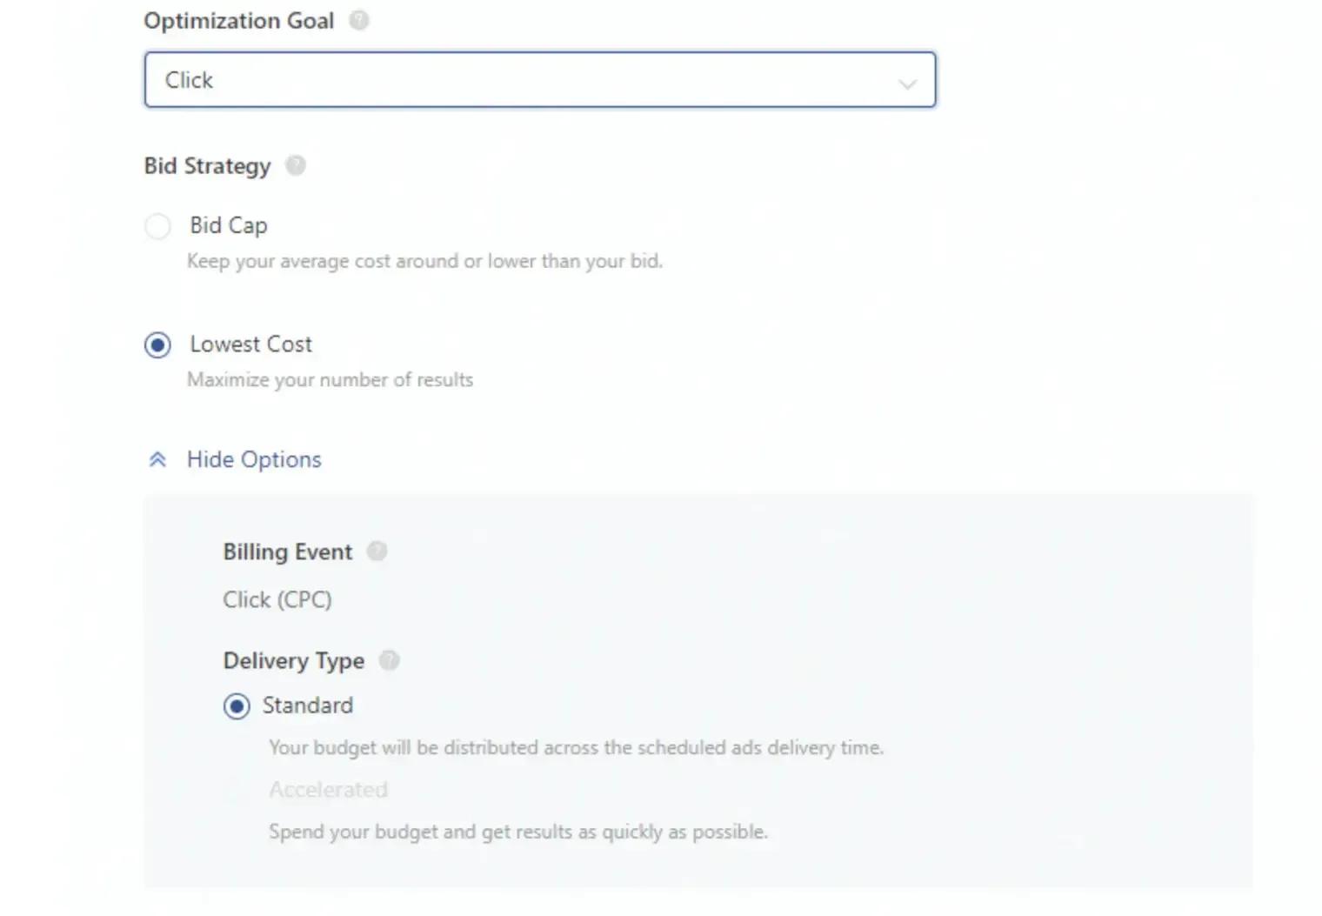1322x916 pixels.
Task: Select the Standard delivery radio circle
Action: point(237,705)
